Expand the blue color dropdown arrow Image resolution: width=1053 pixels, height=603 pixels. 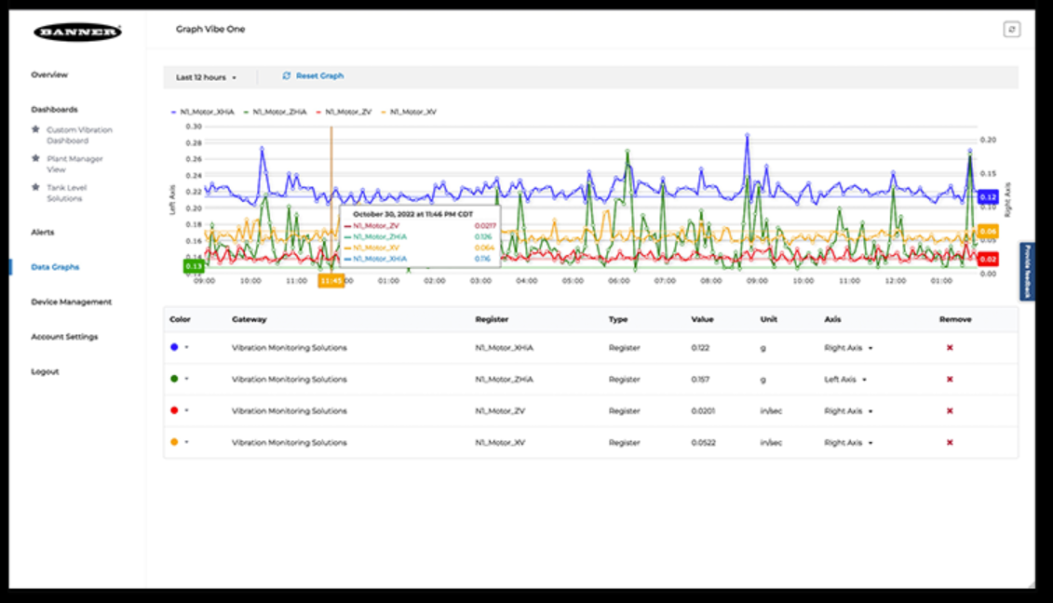(186, 348)
